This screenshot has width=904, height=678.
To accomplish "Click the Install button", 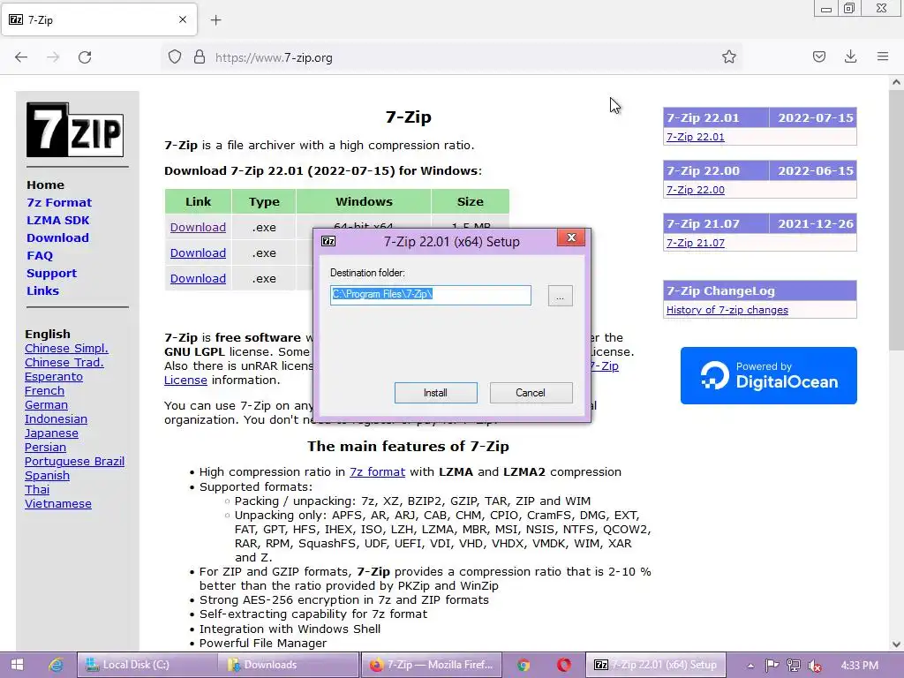I will tap(435, 393).
